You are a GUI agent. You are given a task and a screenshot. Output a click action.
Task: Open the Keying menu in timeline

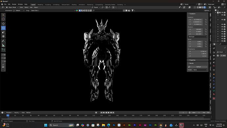pos(17,112)
